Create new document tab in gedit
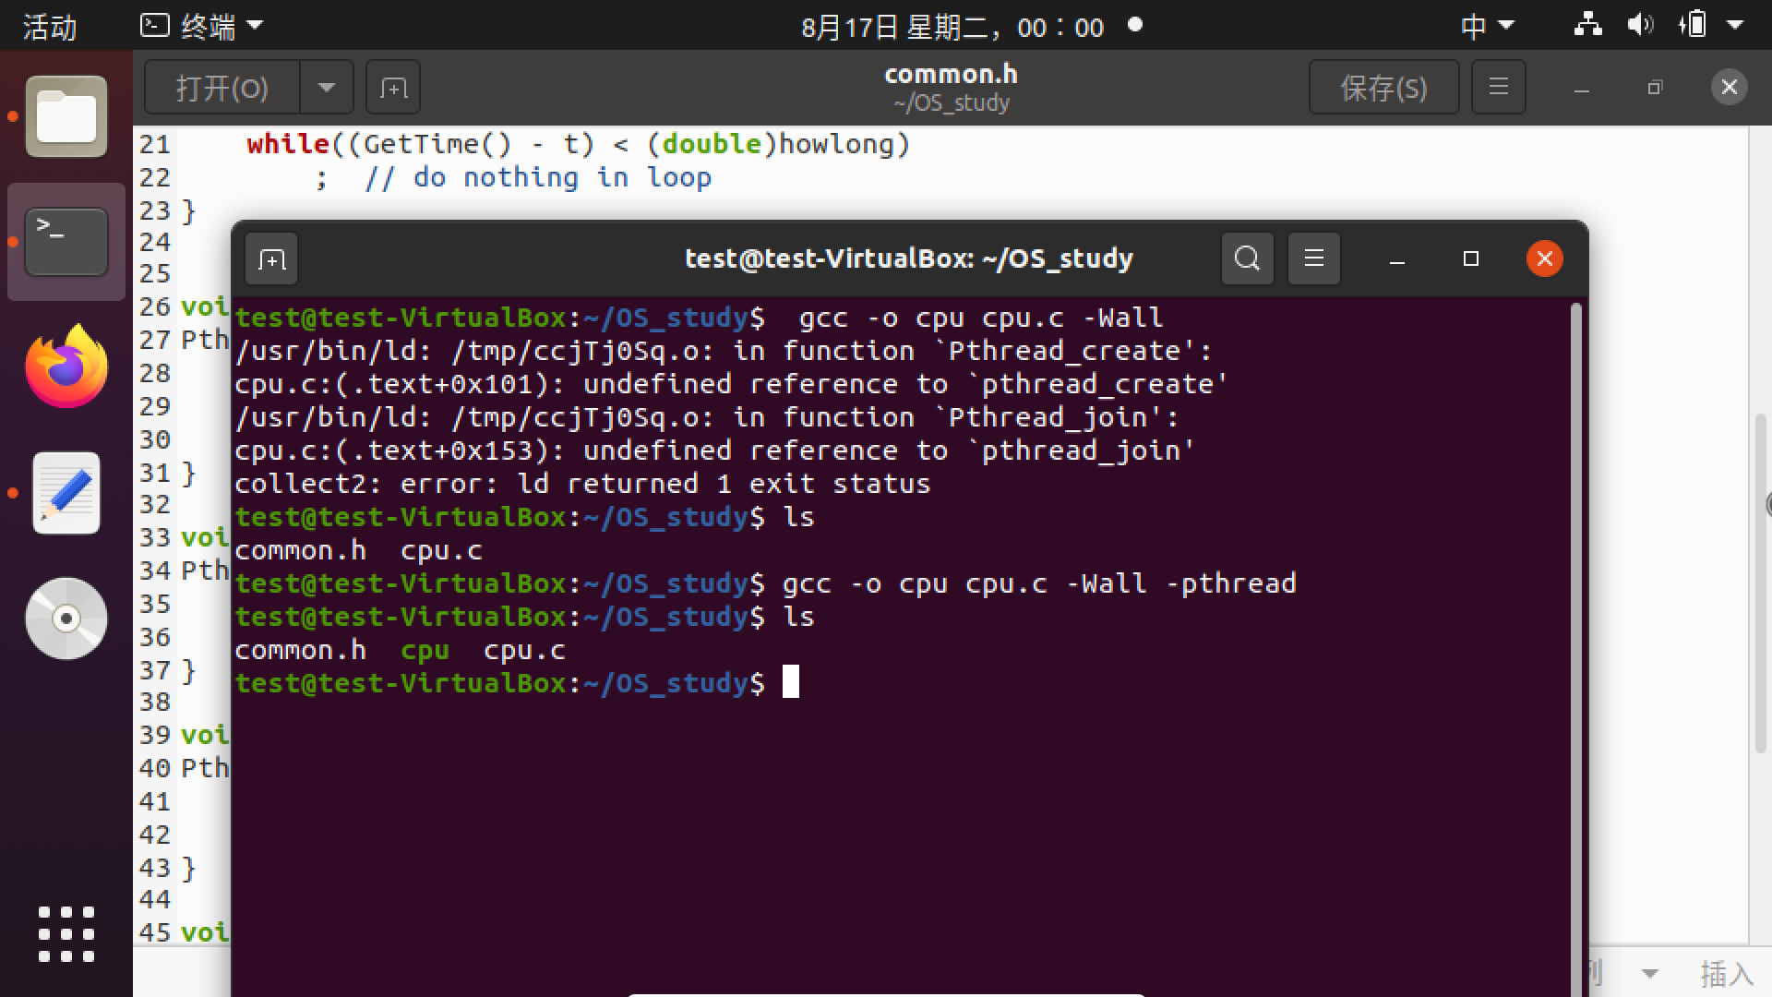1772x997 pixels. click(x=393, y=88)
